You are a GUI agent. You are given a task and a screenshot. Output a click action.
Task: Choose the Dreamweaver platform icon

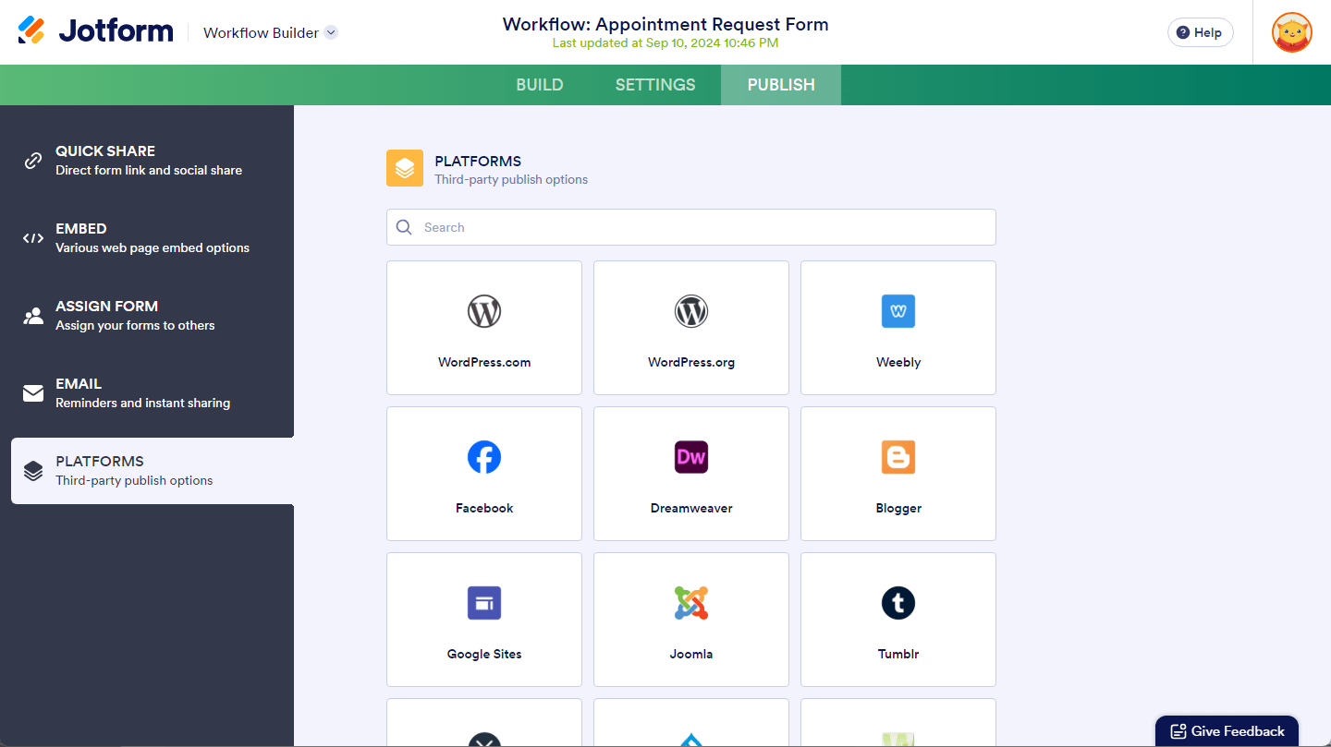click(691, 457)
